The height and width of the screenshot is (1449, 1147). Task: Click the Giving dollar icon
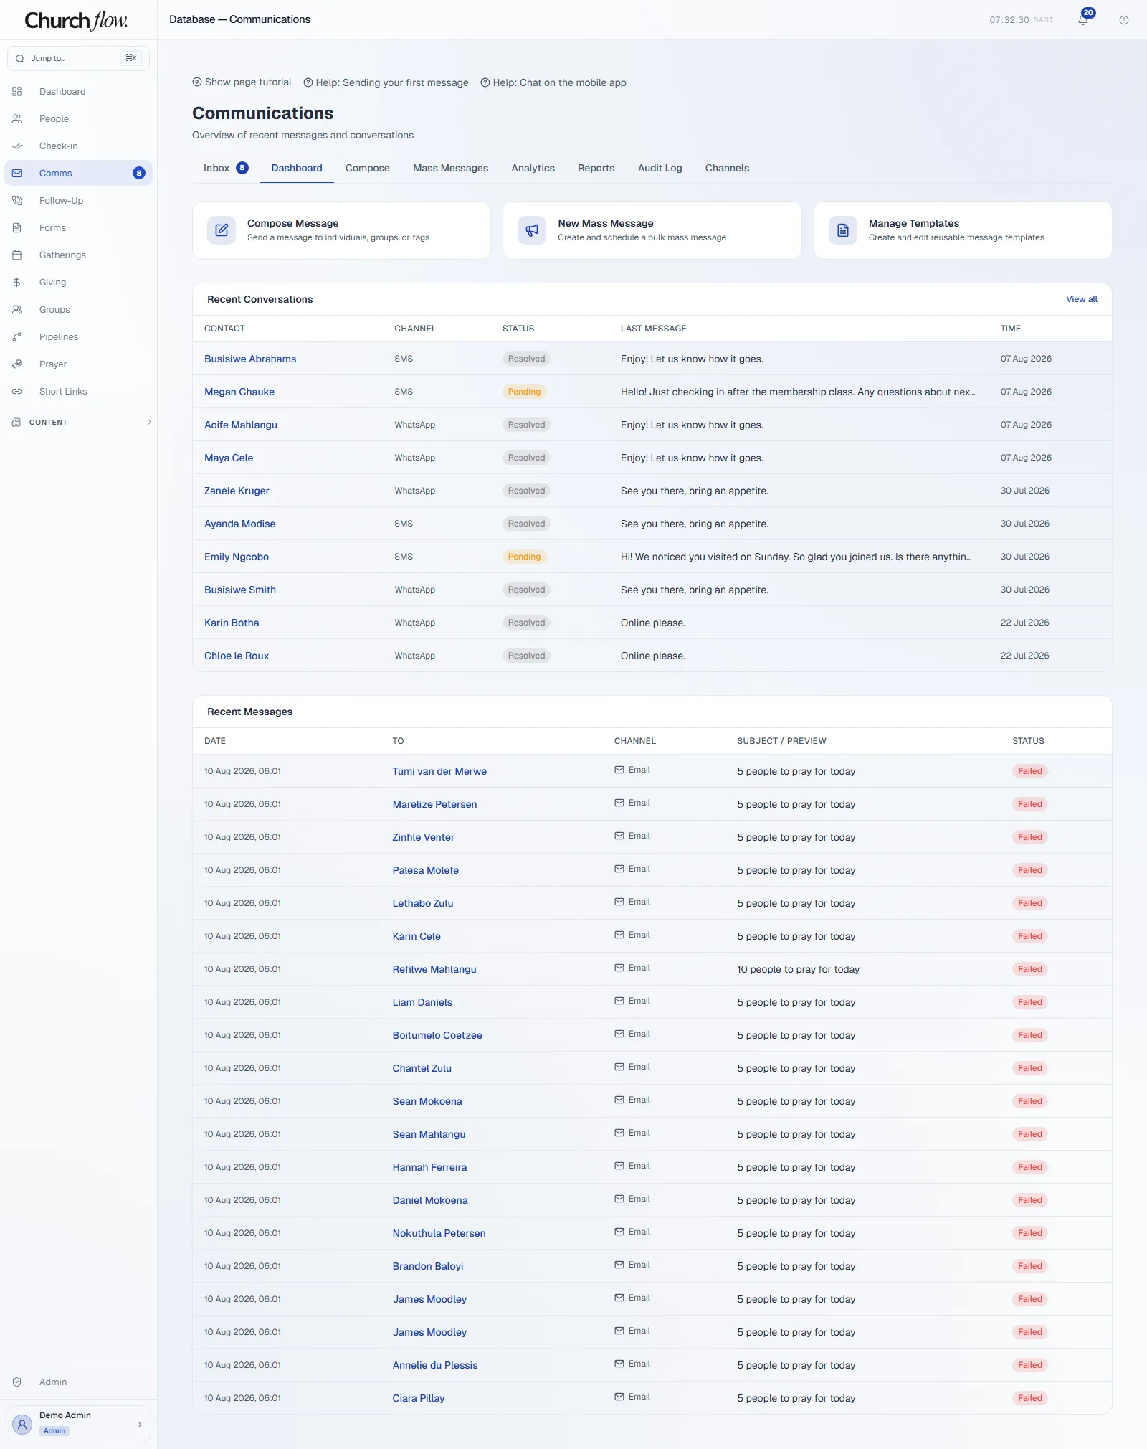click(17, 283)
